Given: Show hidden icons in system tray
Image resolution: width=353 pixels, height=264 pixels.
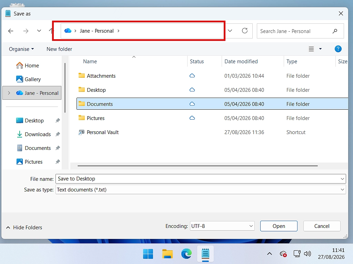Looking at the screenshot, I should (x=270, y=254).
